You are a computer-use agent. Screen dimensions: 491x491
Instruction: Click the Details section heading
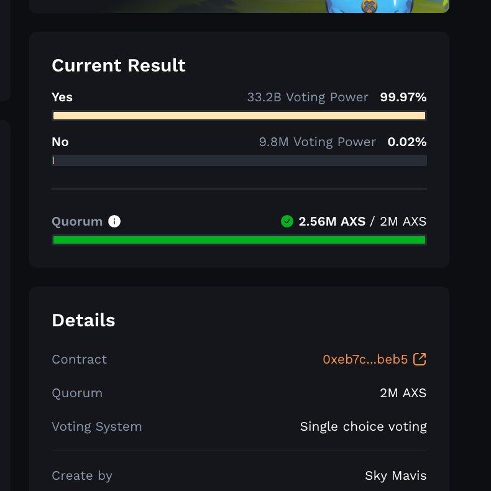click(83, 320)
